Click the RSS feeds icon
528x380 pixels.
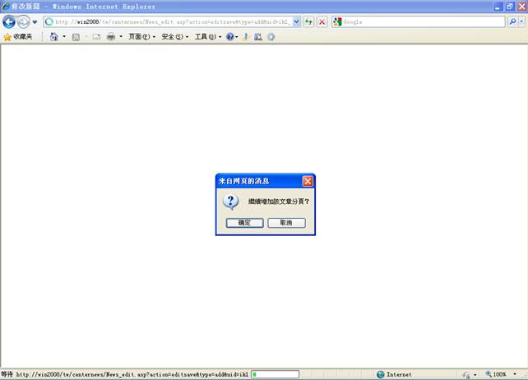coord(76,37)
